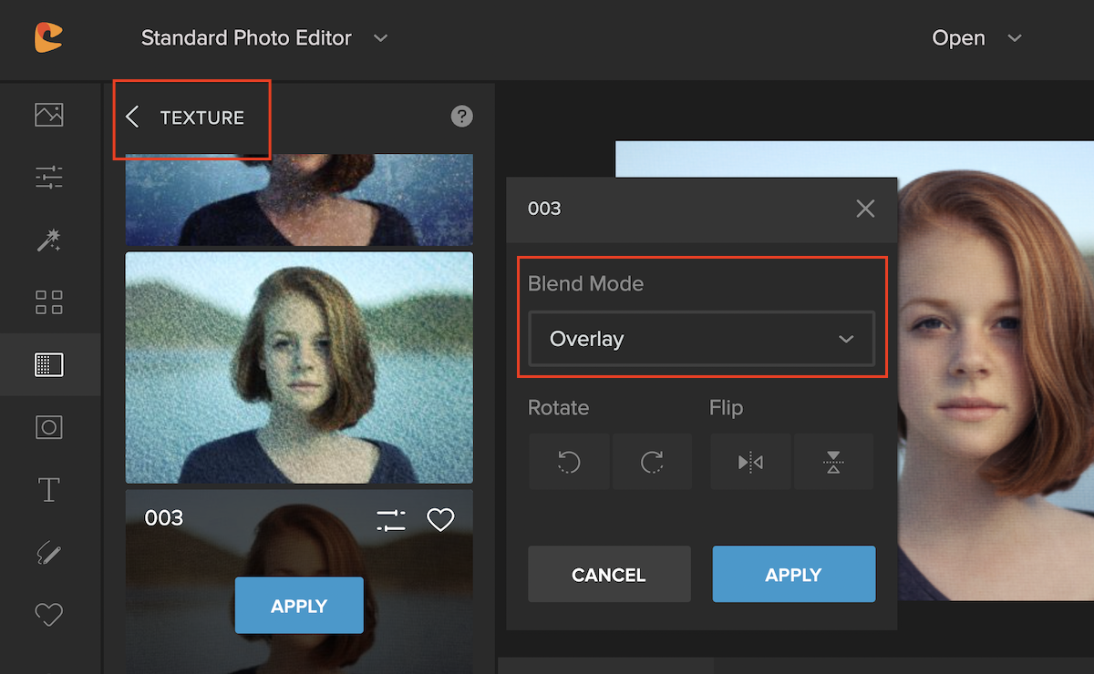
Task: Select the Texture tool icon
Action: point(48,364)
